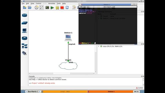Open the Edit menu
Screen dimensions: 165x93
coord(28,3)
